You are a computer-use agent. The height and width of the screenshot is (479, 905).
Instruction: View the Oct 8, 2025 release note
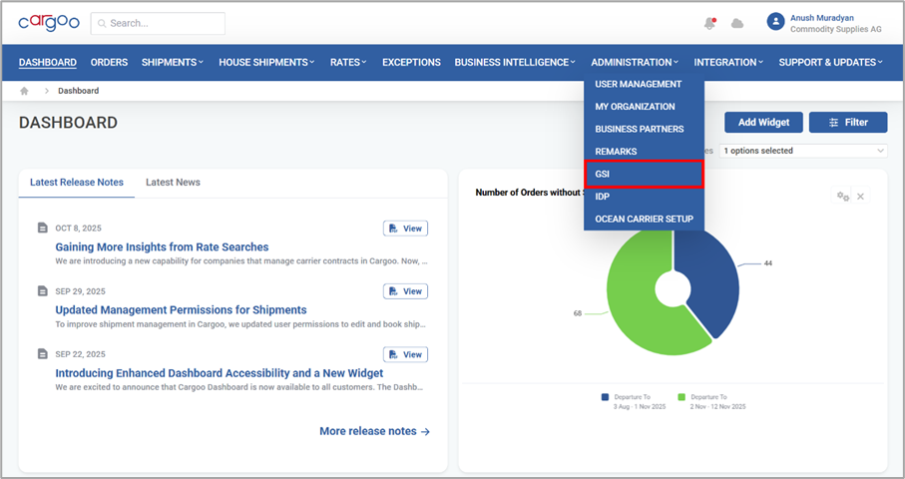[x=405, y=229]
